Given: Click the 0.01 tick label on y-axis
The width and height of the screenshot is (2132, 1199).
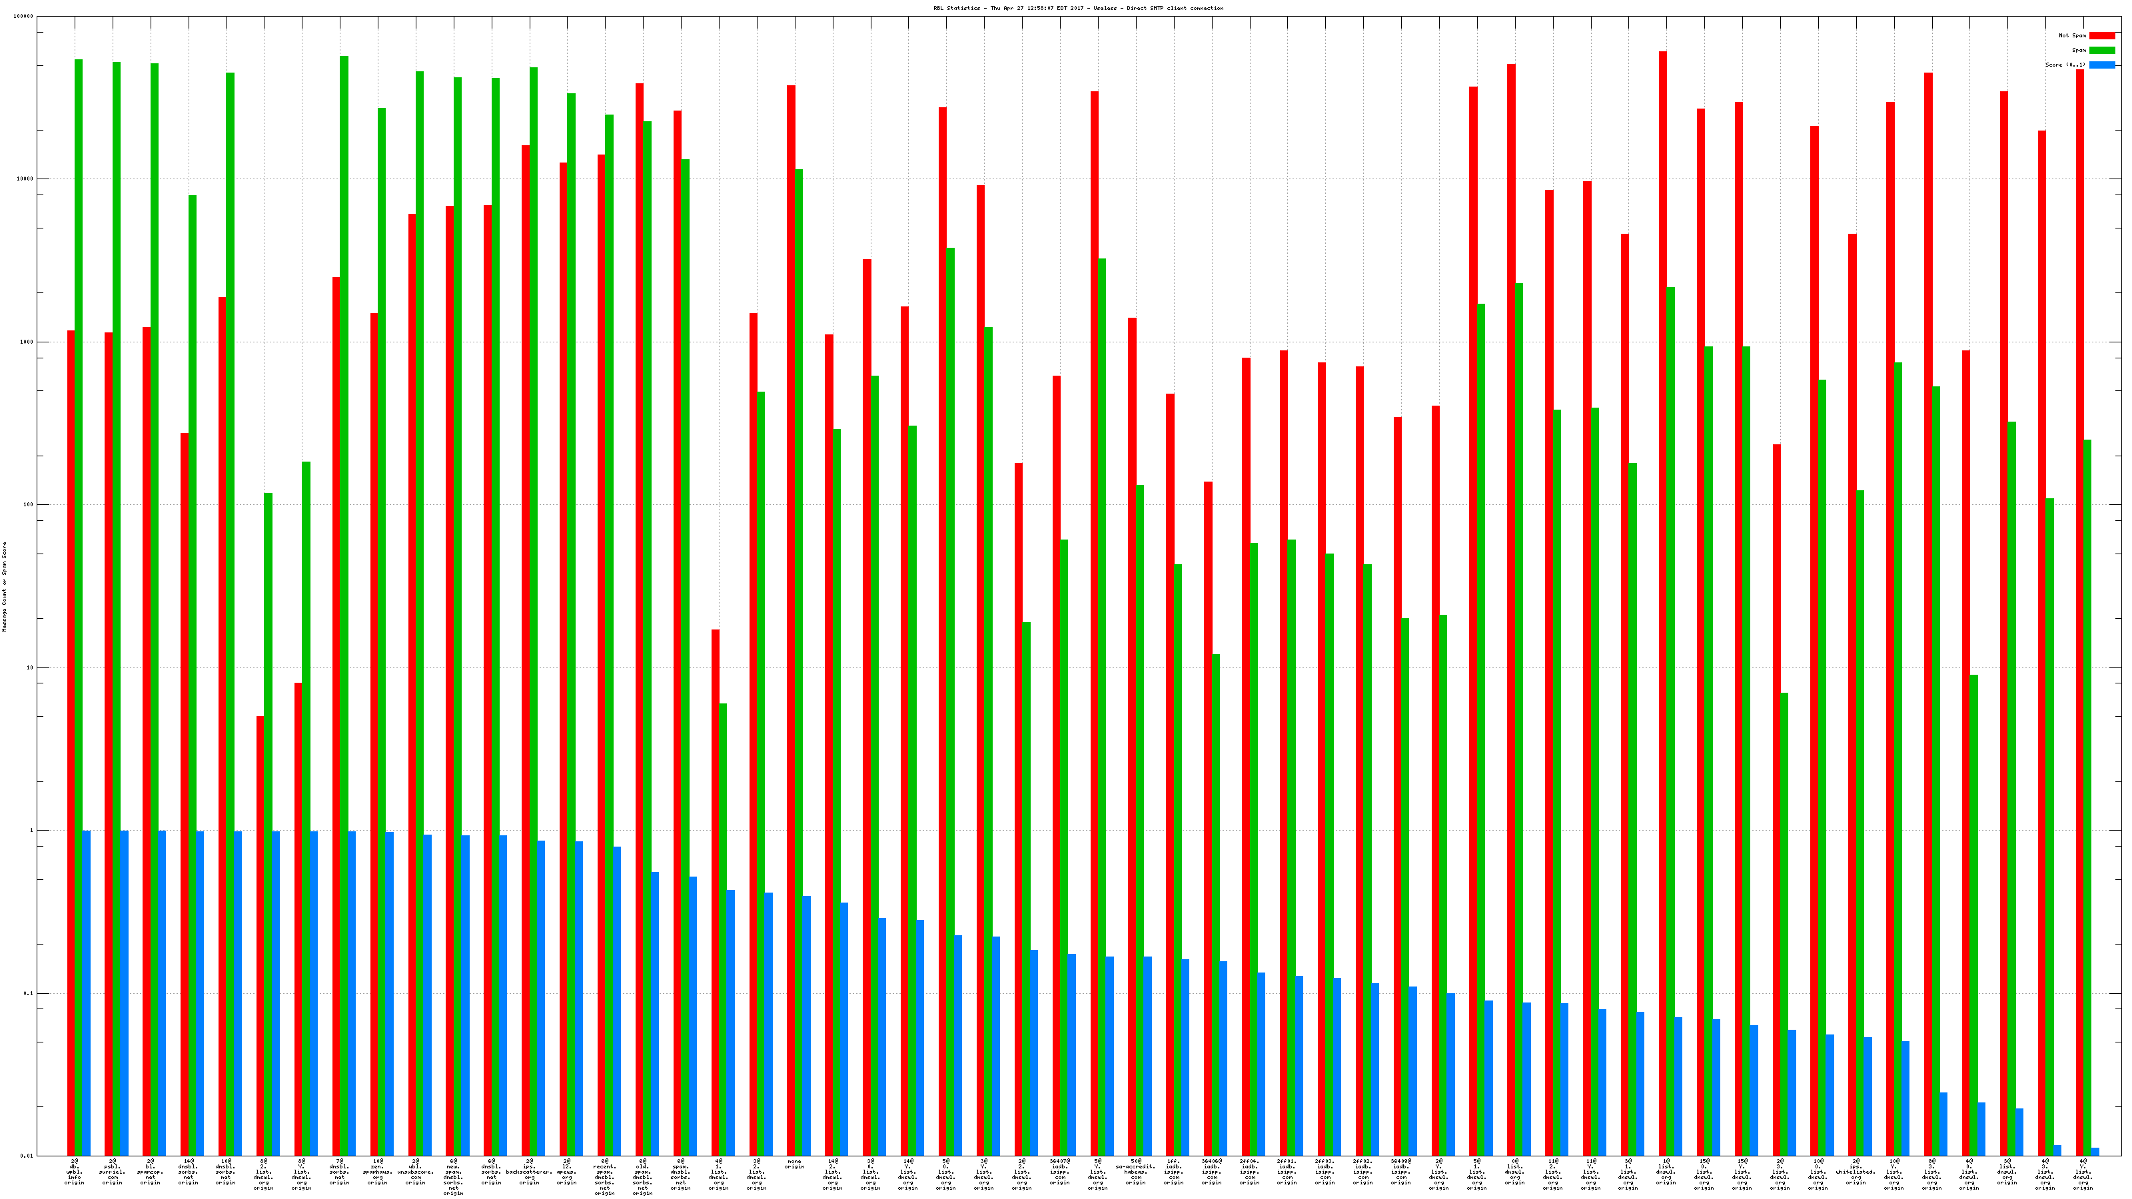Looking at the screenshot, I should 26,1156.
